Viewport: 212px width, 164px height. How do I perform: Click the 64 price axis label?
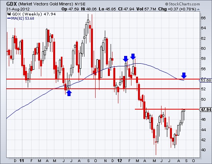point(203,28)
